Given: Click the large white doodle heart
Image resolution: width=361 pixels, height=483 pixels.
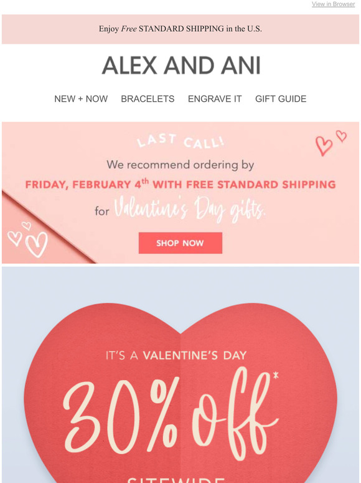Looking at the screenshot, I should tap(37, 245).
